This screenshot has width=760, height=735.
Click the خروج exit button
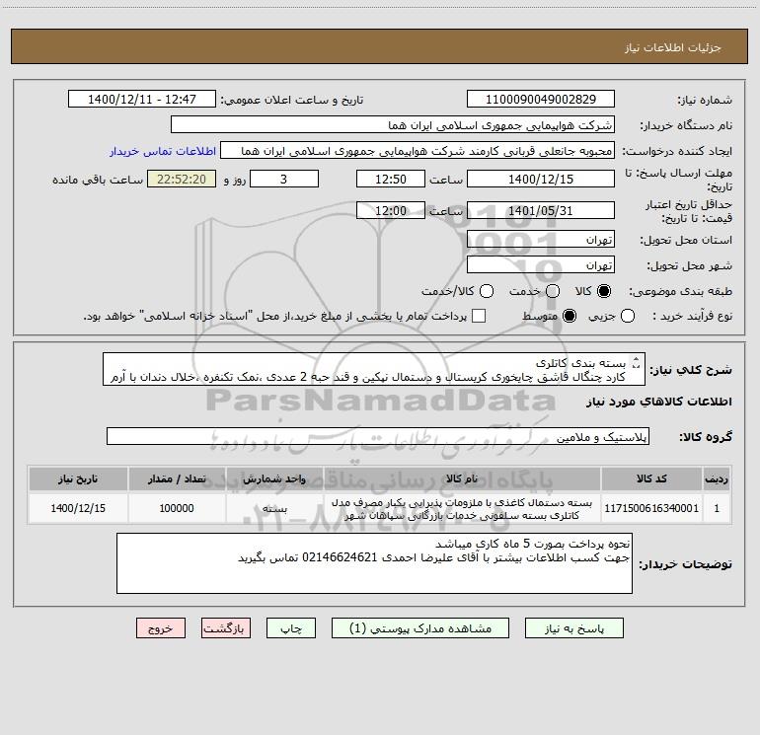[x=161, y=628]
